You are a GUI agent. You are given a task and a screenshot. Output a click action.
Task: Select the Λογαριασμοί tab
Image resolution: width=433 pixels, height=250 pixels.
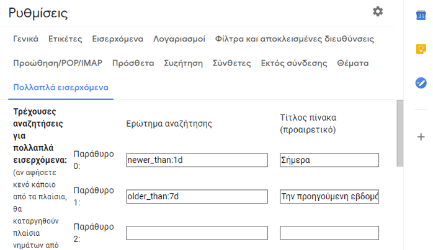pos(179,39)
